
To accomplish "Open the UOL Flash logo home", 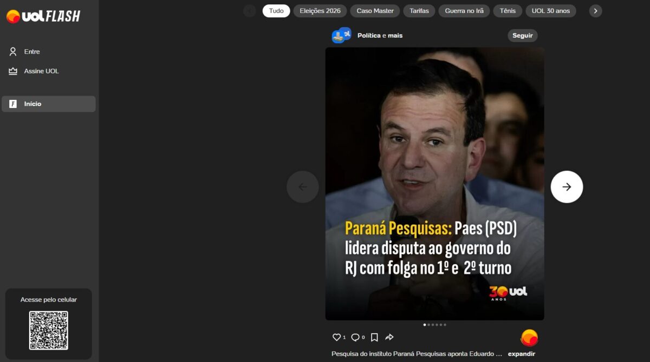I will pyautogui.click(x=43, y=16).
